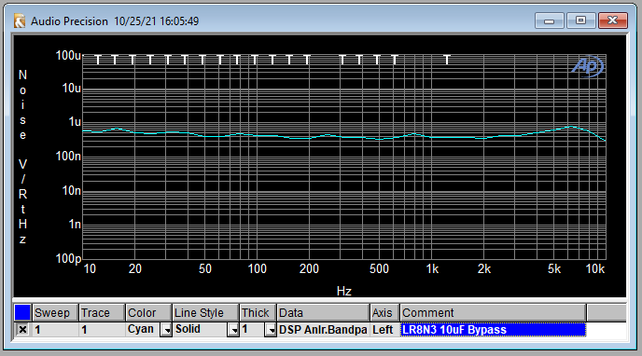Click the 100 Hz x-axis label

point(258,269)
